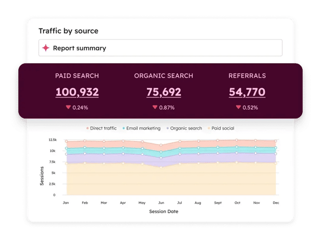The height and width of the screenshot is (240, 321).
Task: Click the 0.24% change value
Action: (x=80, y=107)
